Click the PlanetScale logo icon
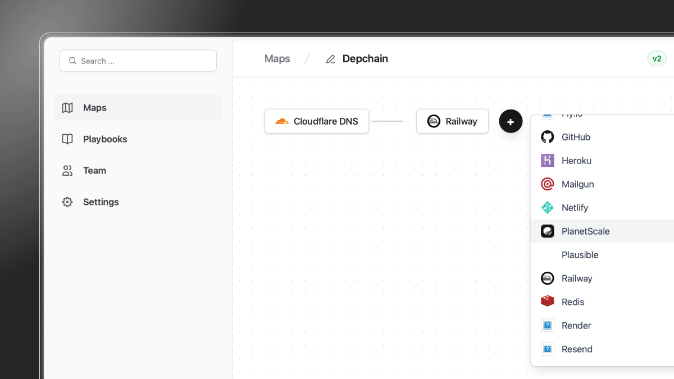Image resolution: width=674 pixels, height=379 pixels. 547,231
